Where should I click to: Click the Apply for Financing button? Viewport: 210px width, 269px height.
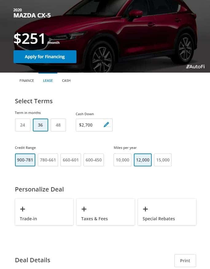pos(45,57)
